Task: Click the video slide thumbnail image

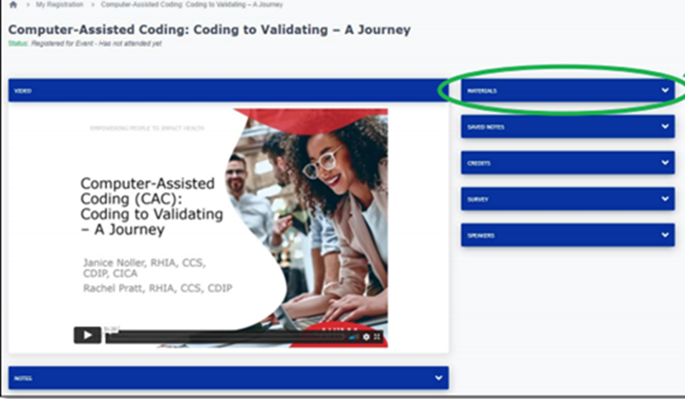Action: coord(228,219)
